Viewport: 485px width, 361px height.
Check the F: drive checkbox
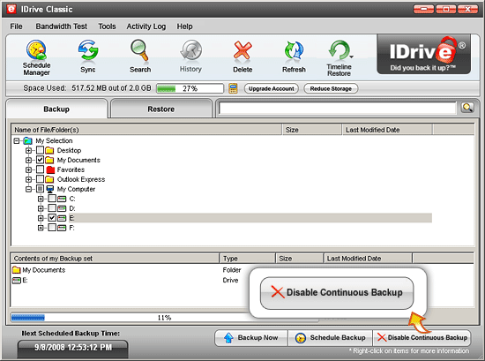coord(52,228)
